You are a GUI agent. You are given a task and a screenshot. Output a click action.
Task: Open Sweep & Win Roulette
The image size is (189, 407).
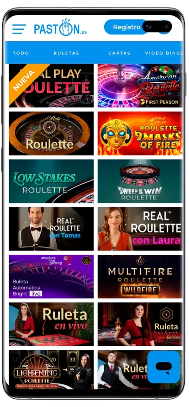tap(140, 181)
